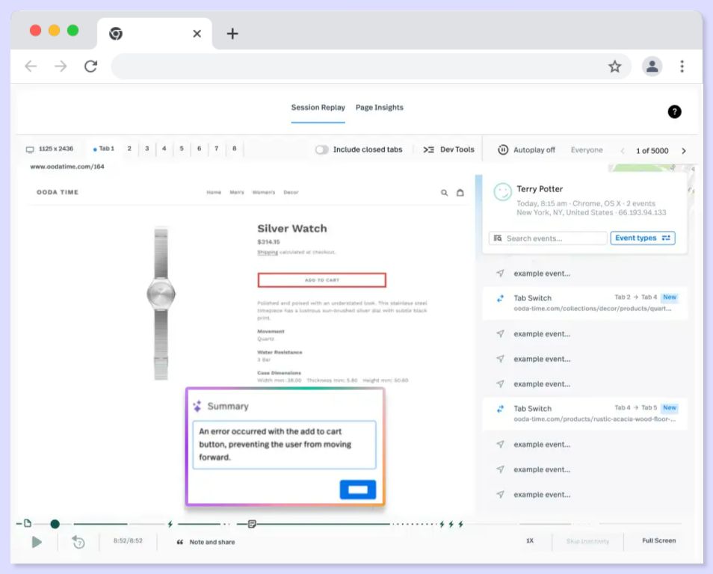Open new browser tab with plus
Image resolution: width=713 pixels, height=574 pixels.
232,34
